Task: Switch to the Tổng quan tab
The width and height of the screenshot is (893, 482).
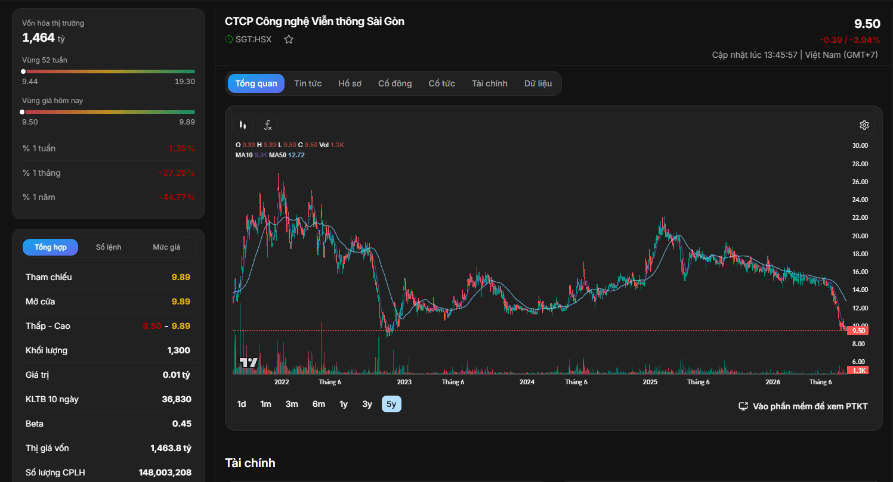Action: [256, 83]
